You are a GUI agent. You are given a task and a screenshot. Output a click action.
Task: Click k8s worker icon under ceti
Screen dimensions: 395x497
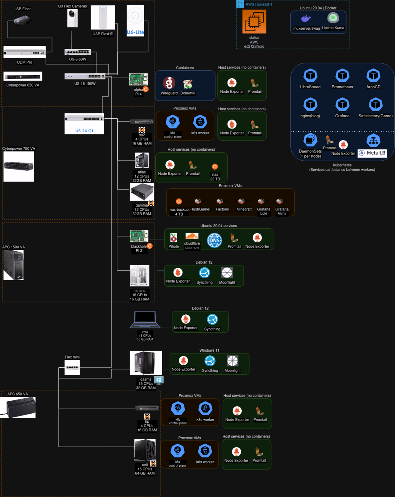(x=205, y=451)
